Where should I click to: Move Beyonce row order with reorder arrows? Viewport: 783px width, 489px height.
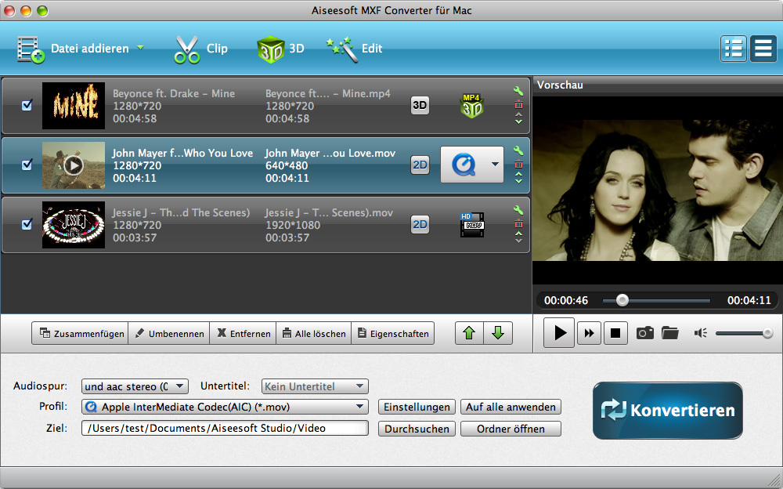pos(518,118)
